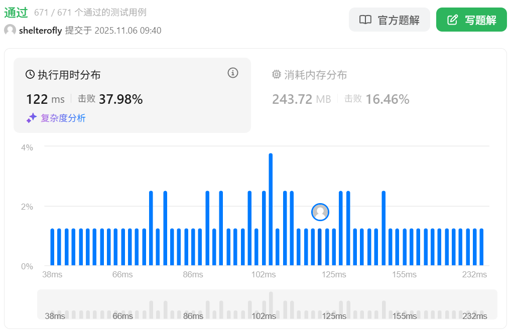Click the 通过 accepted status text
Image resolution: width=512 pixels, height=334 pixels.
pos(16,13)
